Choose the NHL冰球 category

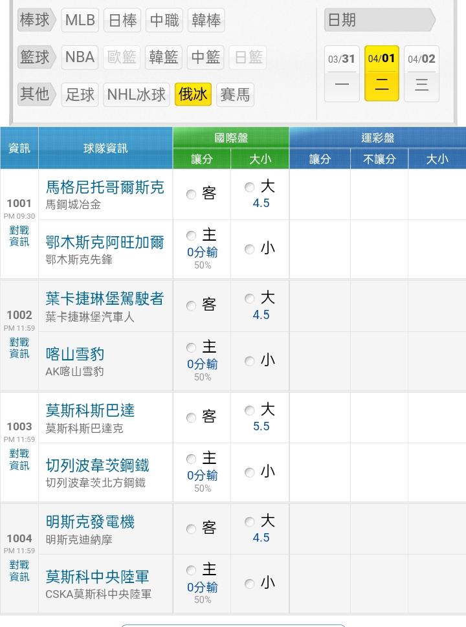click(x=137, y=94)
